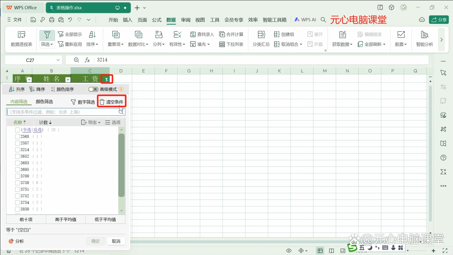The height and width of the screenshot is (255, 453).
Task: Click the Find & Entry (查找录入) icon
Action: (193, 34)
